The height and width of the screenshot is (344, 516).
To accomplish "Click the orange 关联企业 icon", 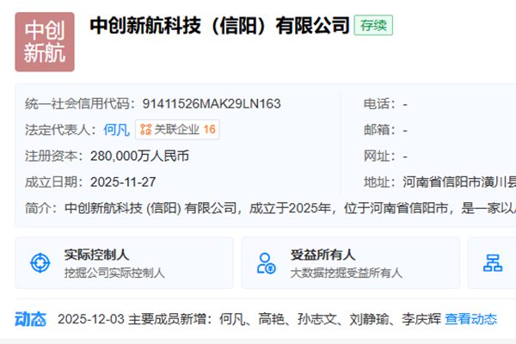I will [145, 130].
